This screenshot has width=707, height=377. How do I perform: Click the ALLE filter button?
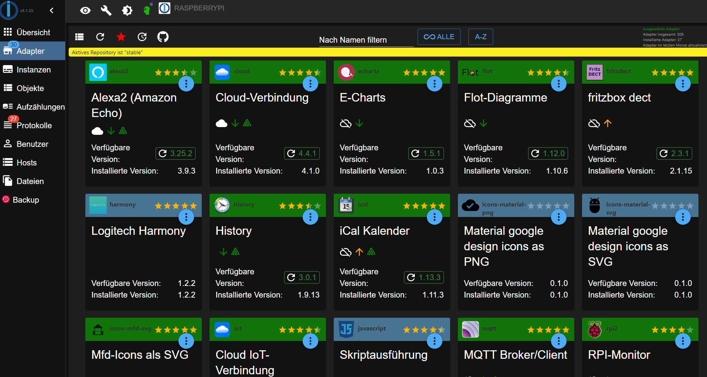coord(439,37)
